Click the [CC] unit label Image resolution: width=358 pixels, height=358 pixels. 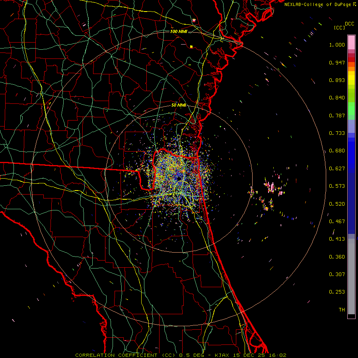339,27
